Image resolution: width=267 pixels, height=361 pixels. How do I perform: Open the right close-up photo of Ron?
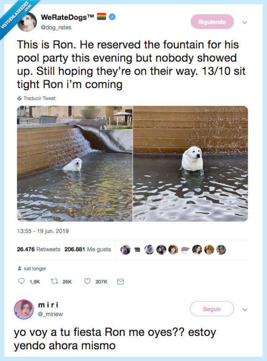click(190, 164)
